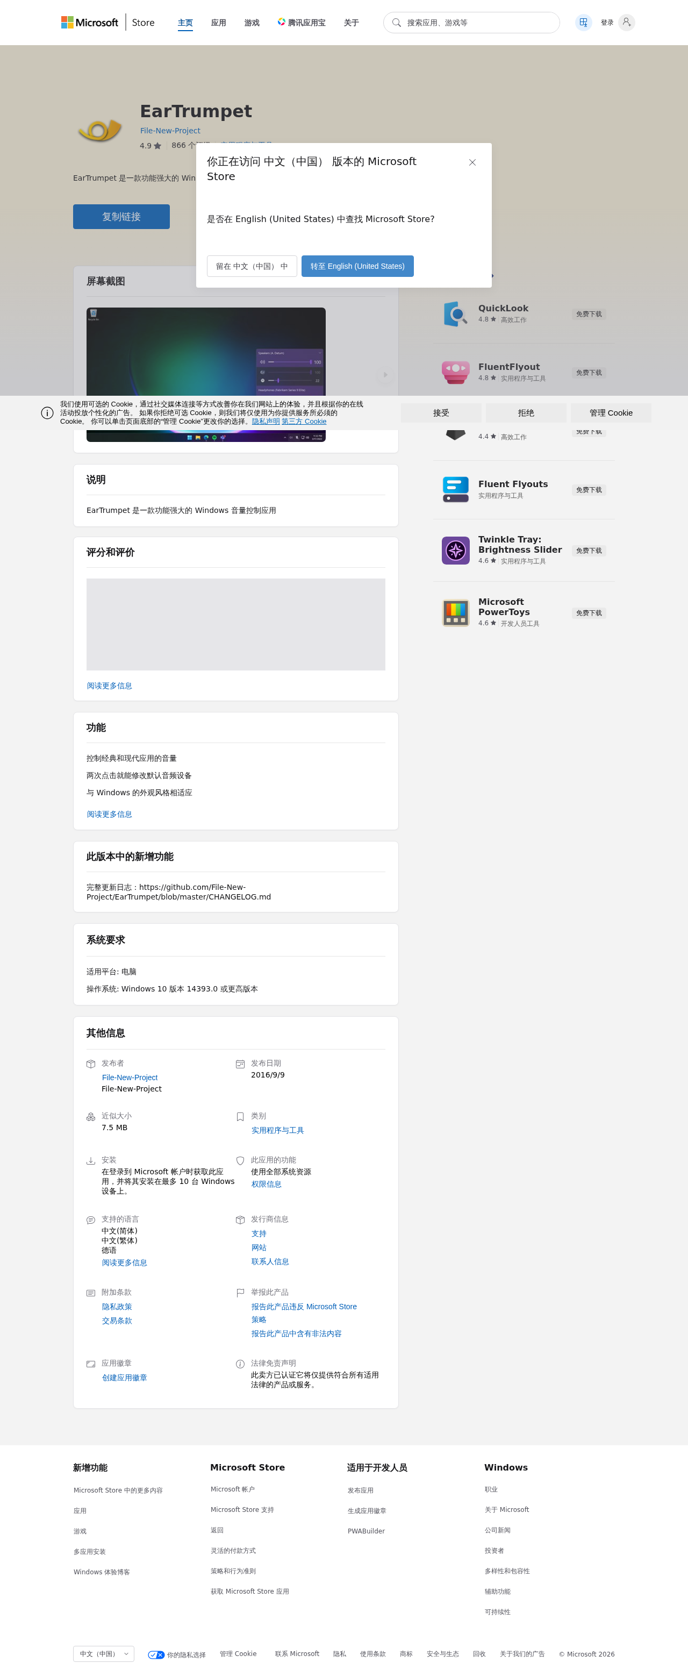Open Fluent Flyouts app icon
The height and width of the screenshot is (1677, 688).
point(456,490)
